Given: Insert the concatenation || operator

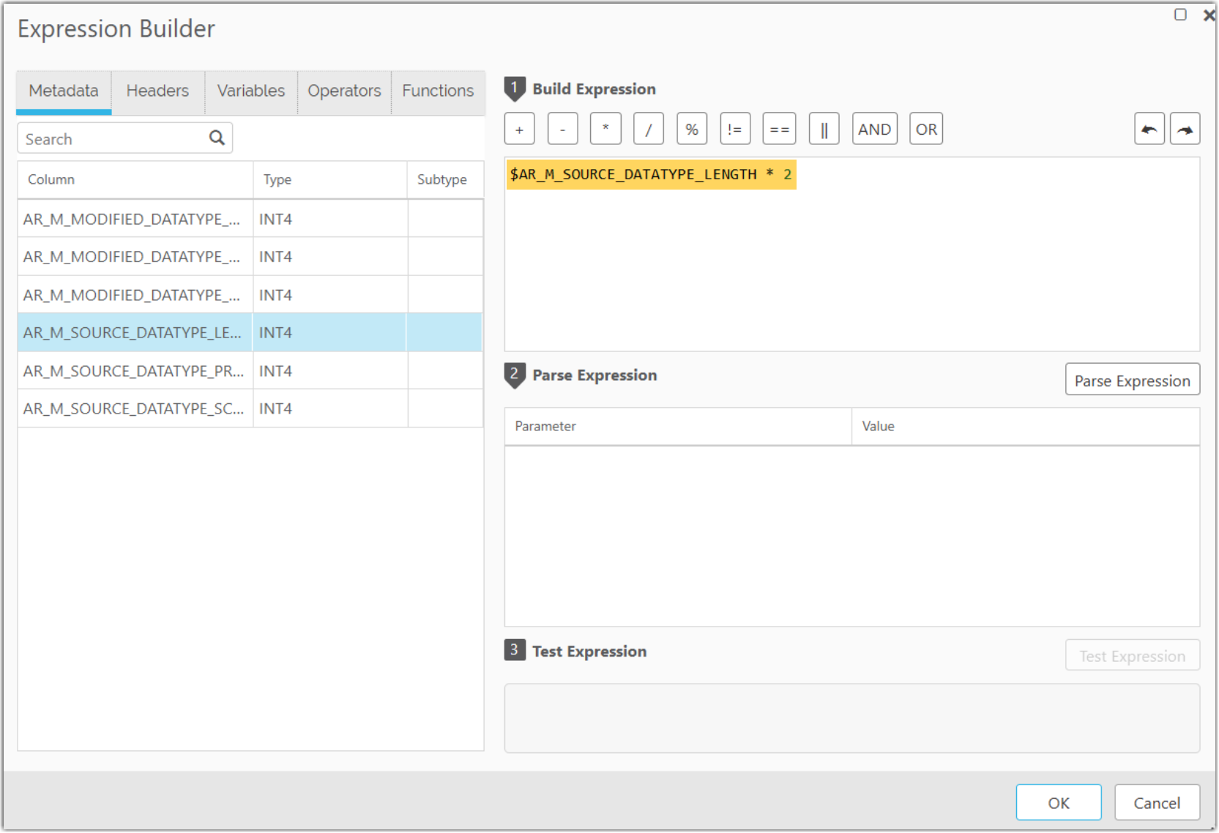Looking at the screenshot, I should [824, 128].
